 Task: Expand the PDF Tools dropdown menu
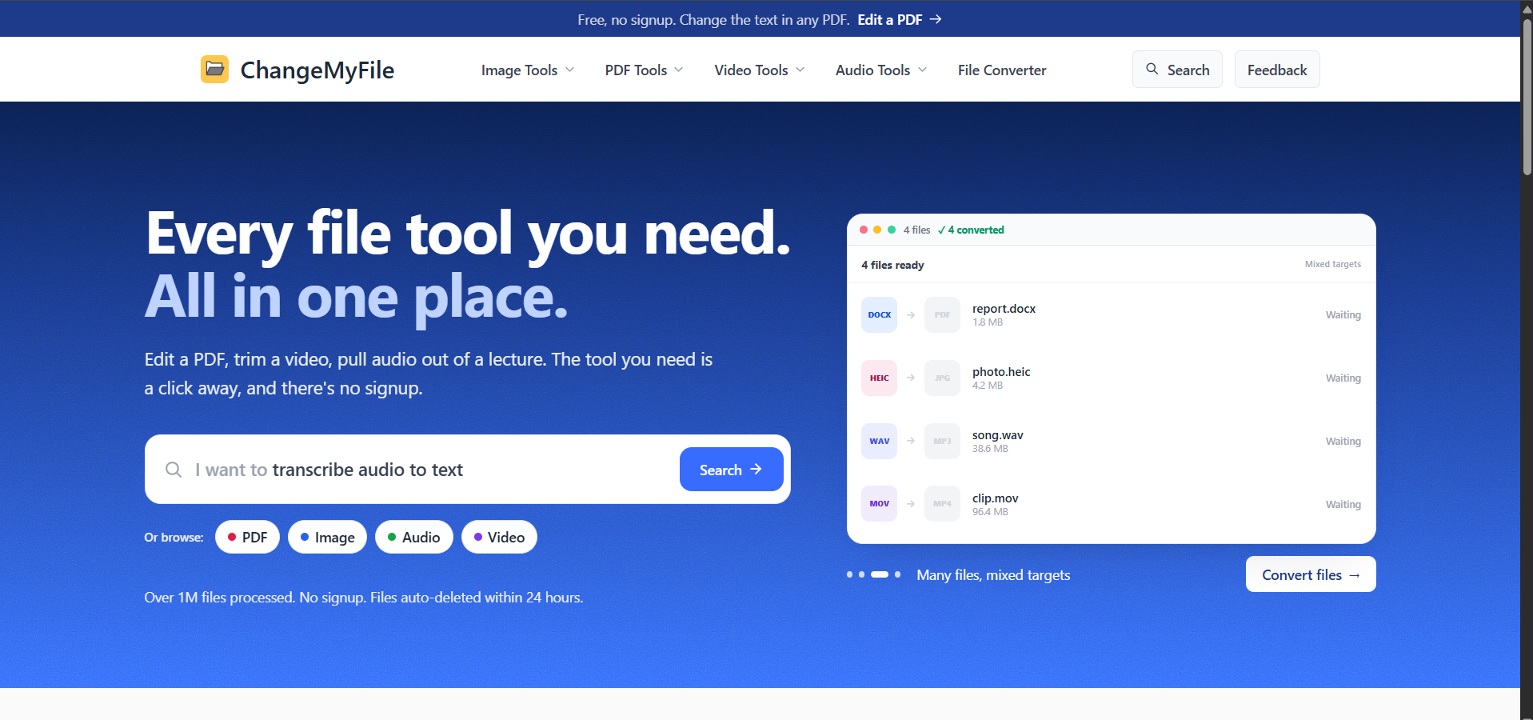pyautogui.click(x=644, y=70)
